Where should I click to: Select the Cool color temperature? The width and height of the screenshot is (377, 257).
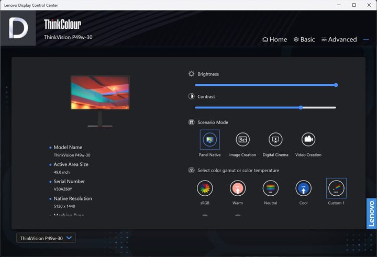click(x=303, y=188)
